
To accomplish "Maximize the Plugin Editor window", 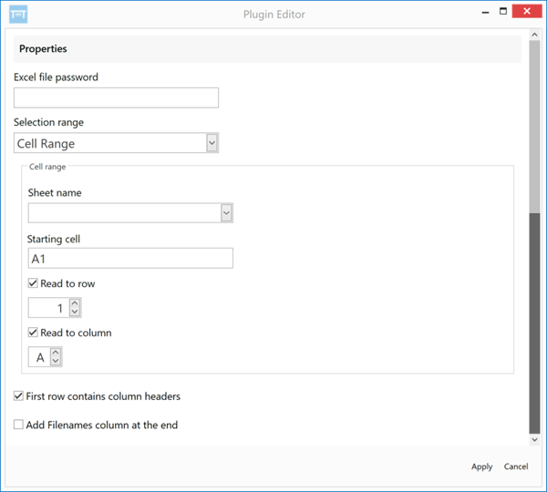I will pos(503,12).
